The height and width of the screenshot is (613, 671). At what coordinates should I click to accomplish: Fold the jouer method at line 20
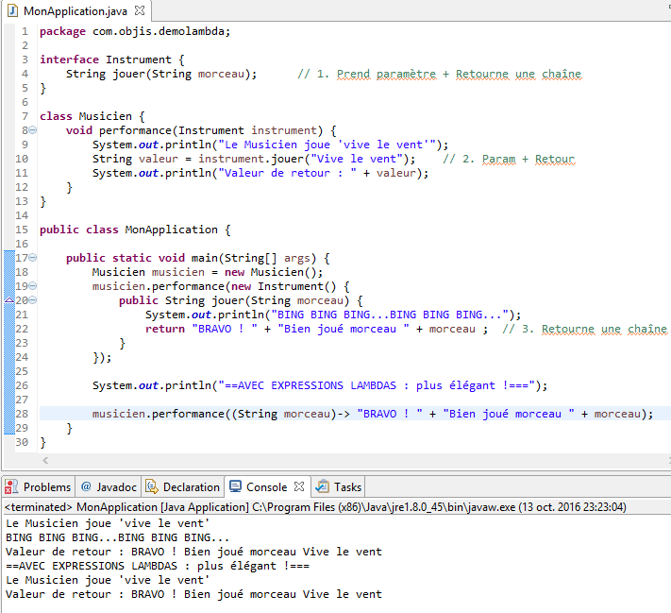point(32,300)
